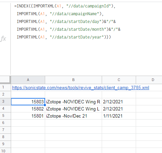The width and height of the screenshot is (162, 153).
Task: Select column A header
Action: click(x=28, y=80)
